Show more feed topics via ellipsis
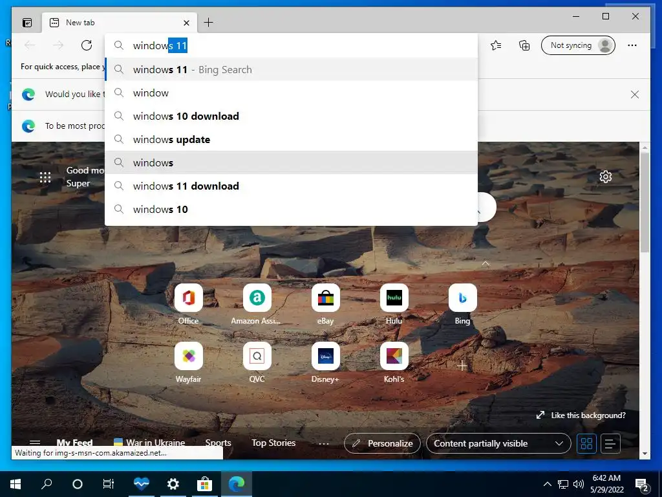This screenshot has height=497, width=662. click(324, 443)
